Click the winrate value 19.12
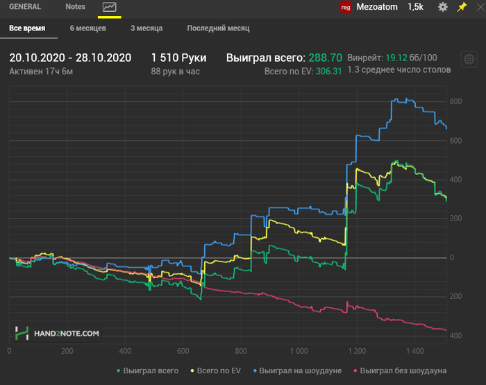Viewport: 486px width, 385px height. 396,58
